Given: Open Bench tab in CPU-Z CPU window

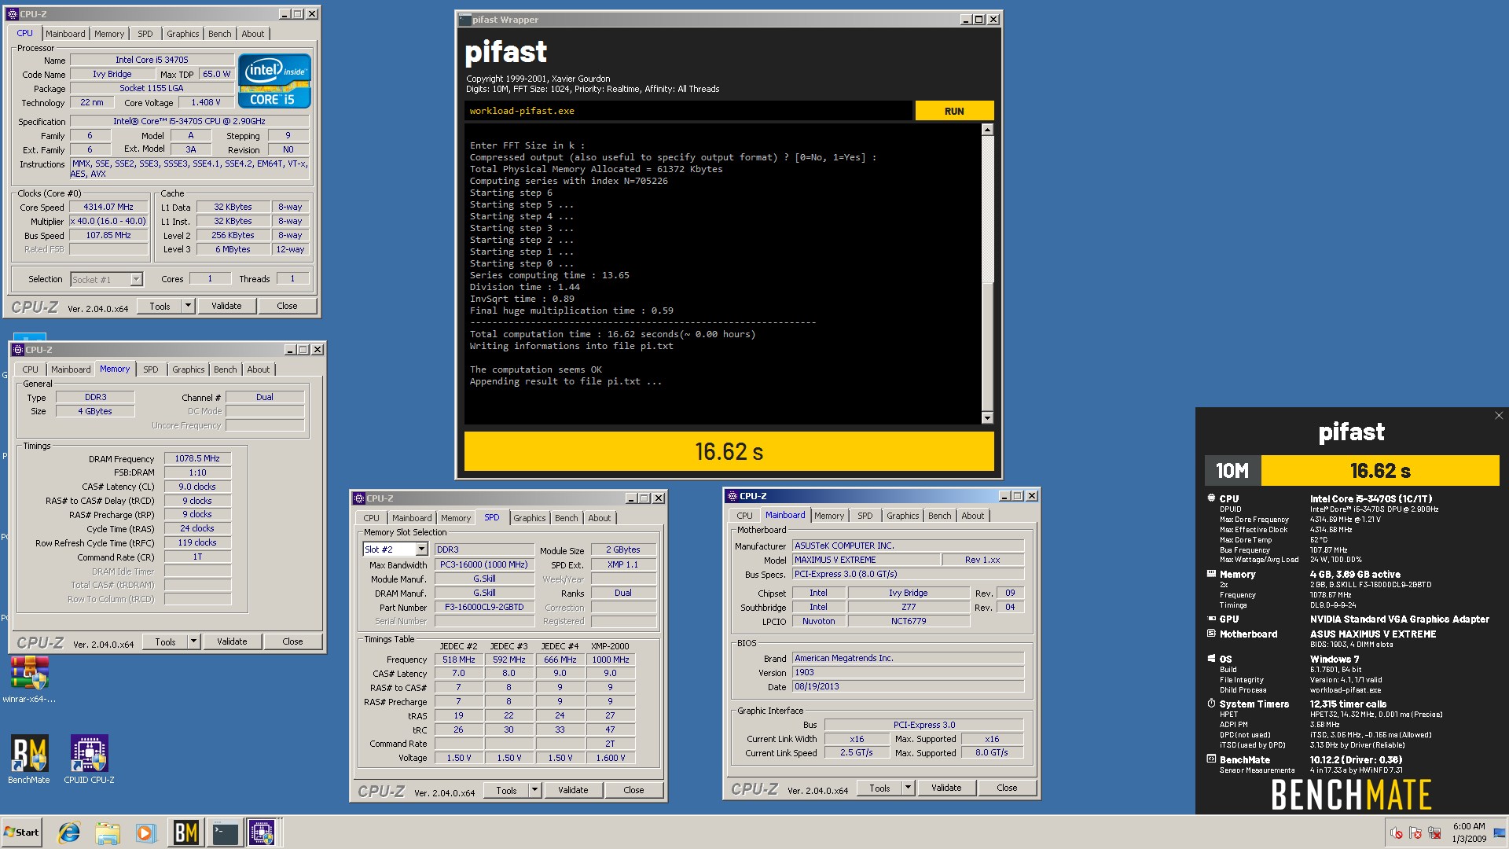Looking at the screenshot, I should [219, 34].
